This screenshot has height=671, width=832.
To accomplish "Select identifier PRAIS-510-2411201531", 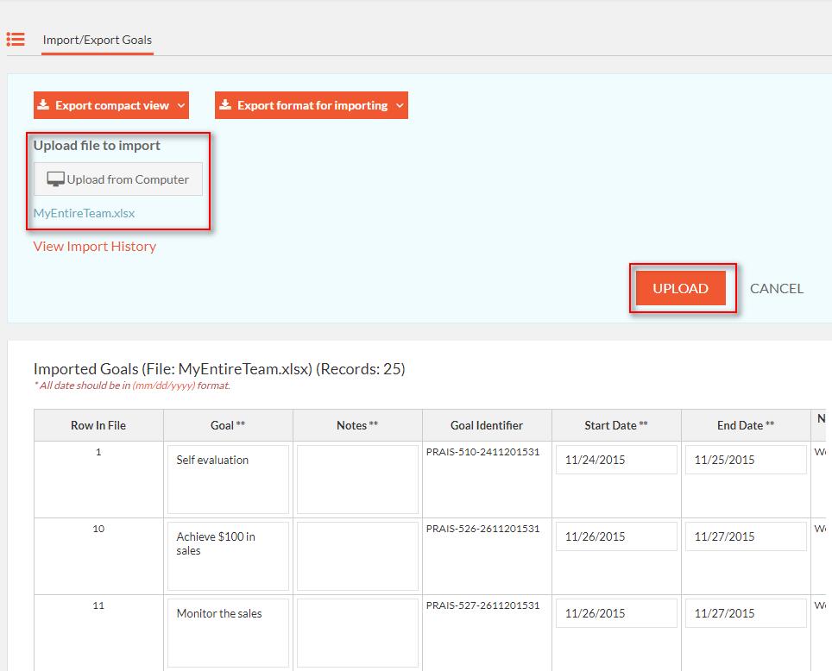I will click(482, 452).
